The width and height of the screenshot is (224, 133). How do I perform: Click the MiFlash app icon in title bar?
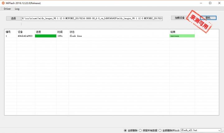coord(3,3)
